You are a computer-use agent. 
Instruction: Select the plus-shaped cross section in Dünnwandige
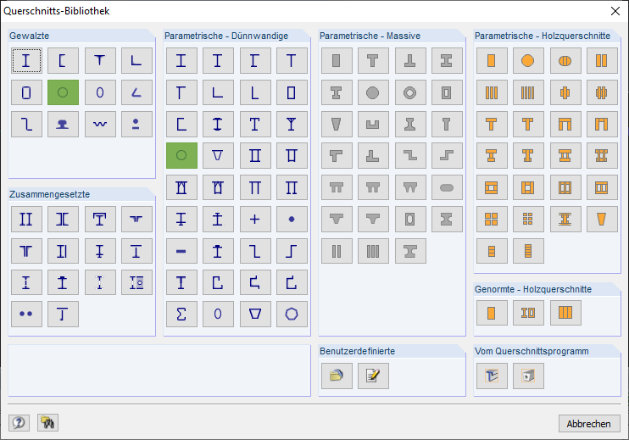point(254,219)
